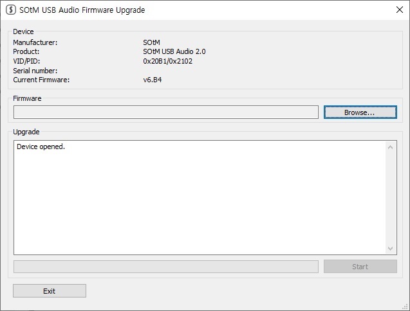Click the SOtM app icon in title bar
Image resolution: width=410 pixels, height=311 pixels.
(x=11, y=10)
